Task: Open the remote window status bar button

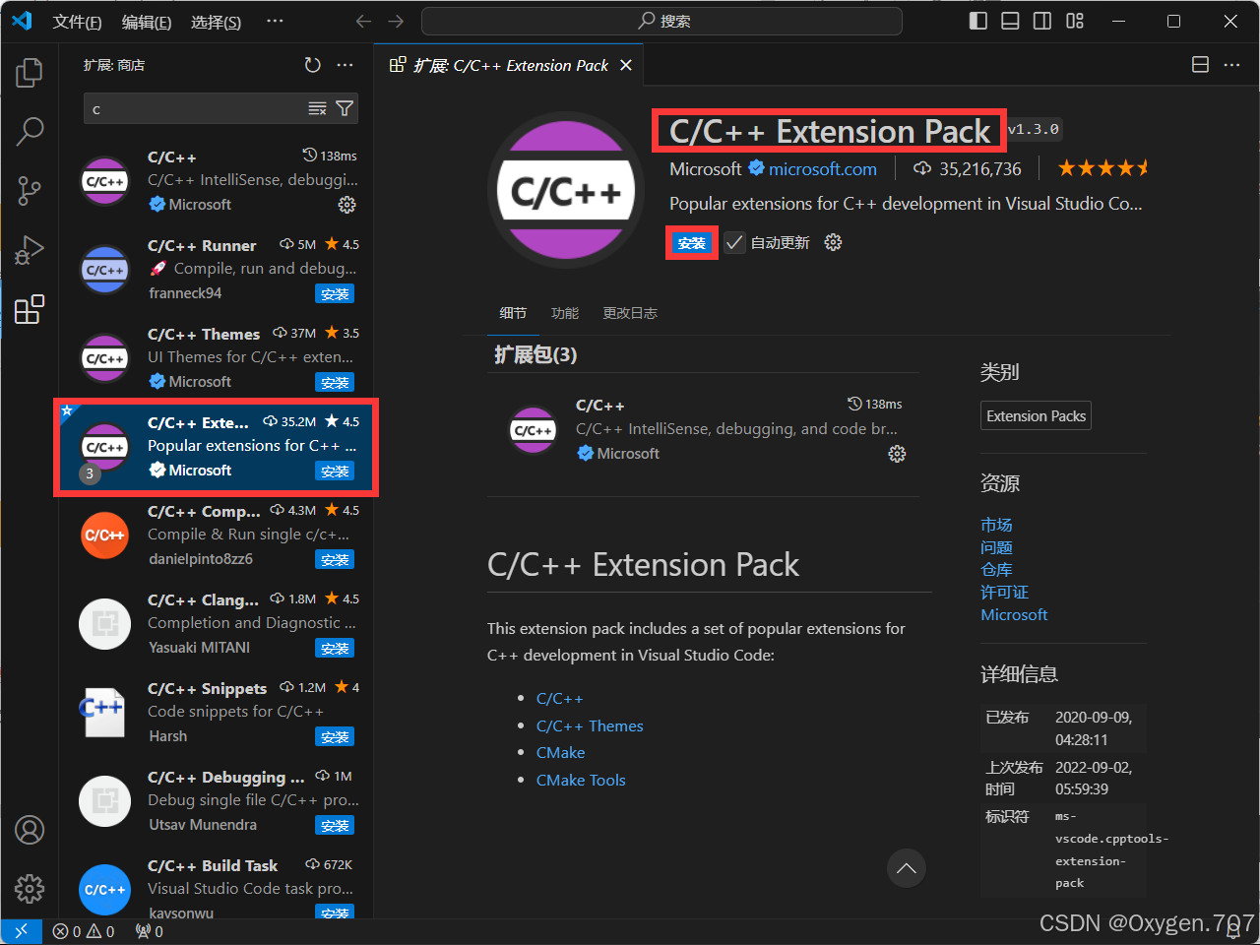Action: pyautogui.click(x=21, y=931)
